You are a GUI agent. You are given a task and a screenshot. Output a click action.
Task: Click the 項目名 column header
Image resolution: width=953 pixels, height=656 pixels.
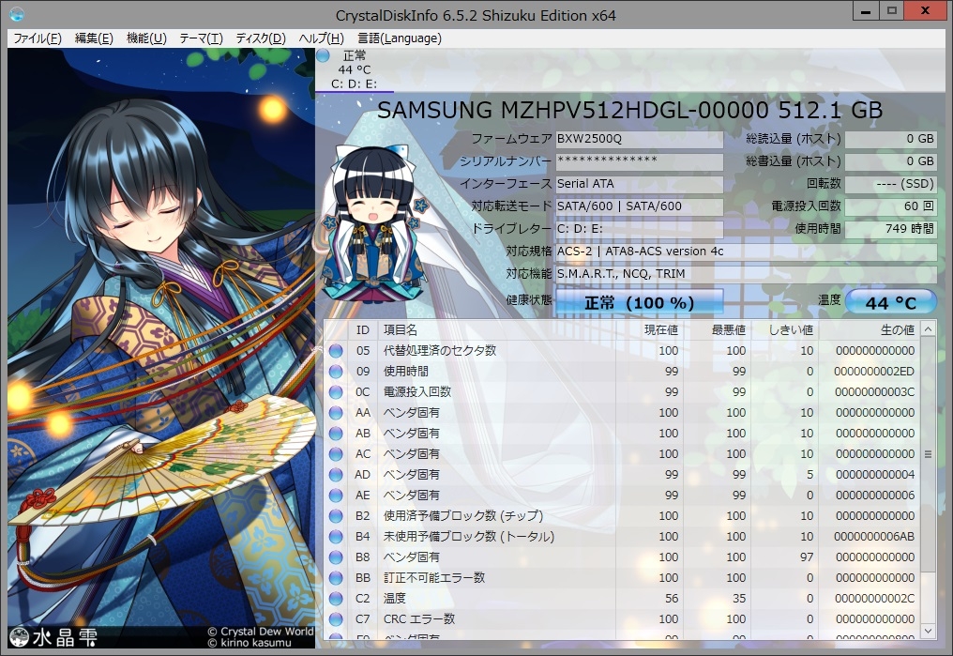pos(498,329)
